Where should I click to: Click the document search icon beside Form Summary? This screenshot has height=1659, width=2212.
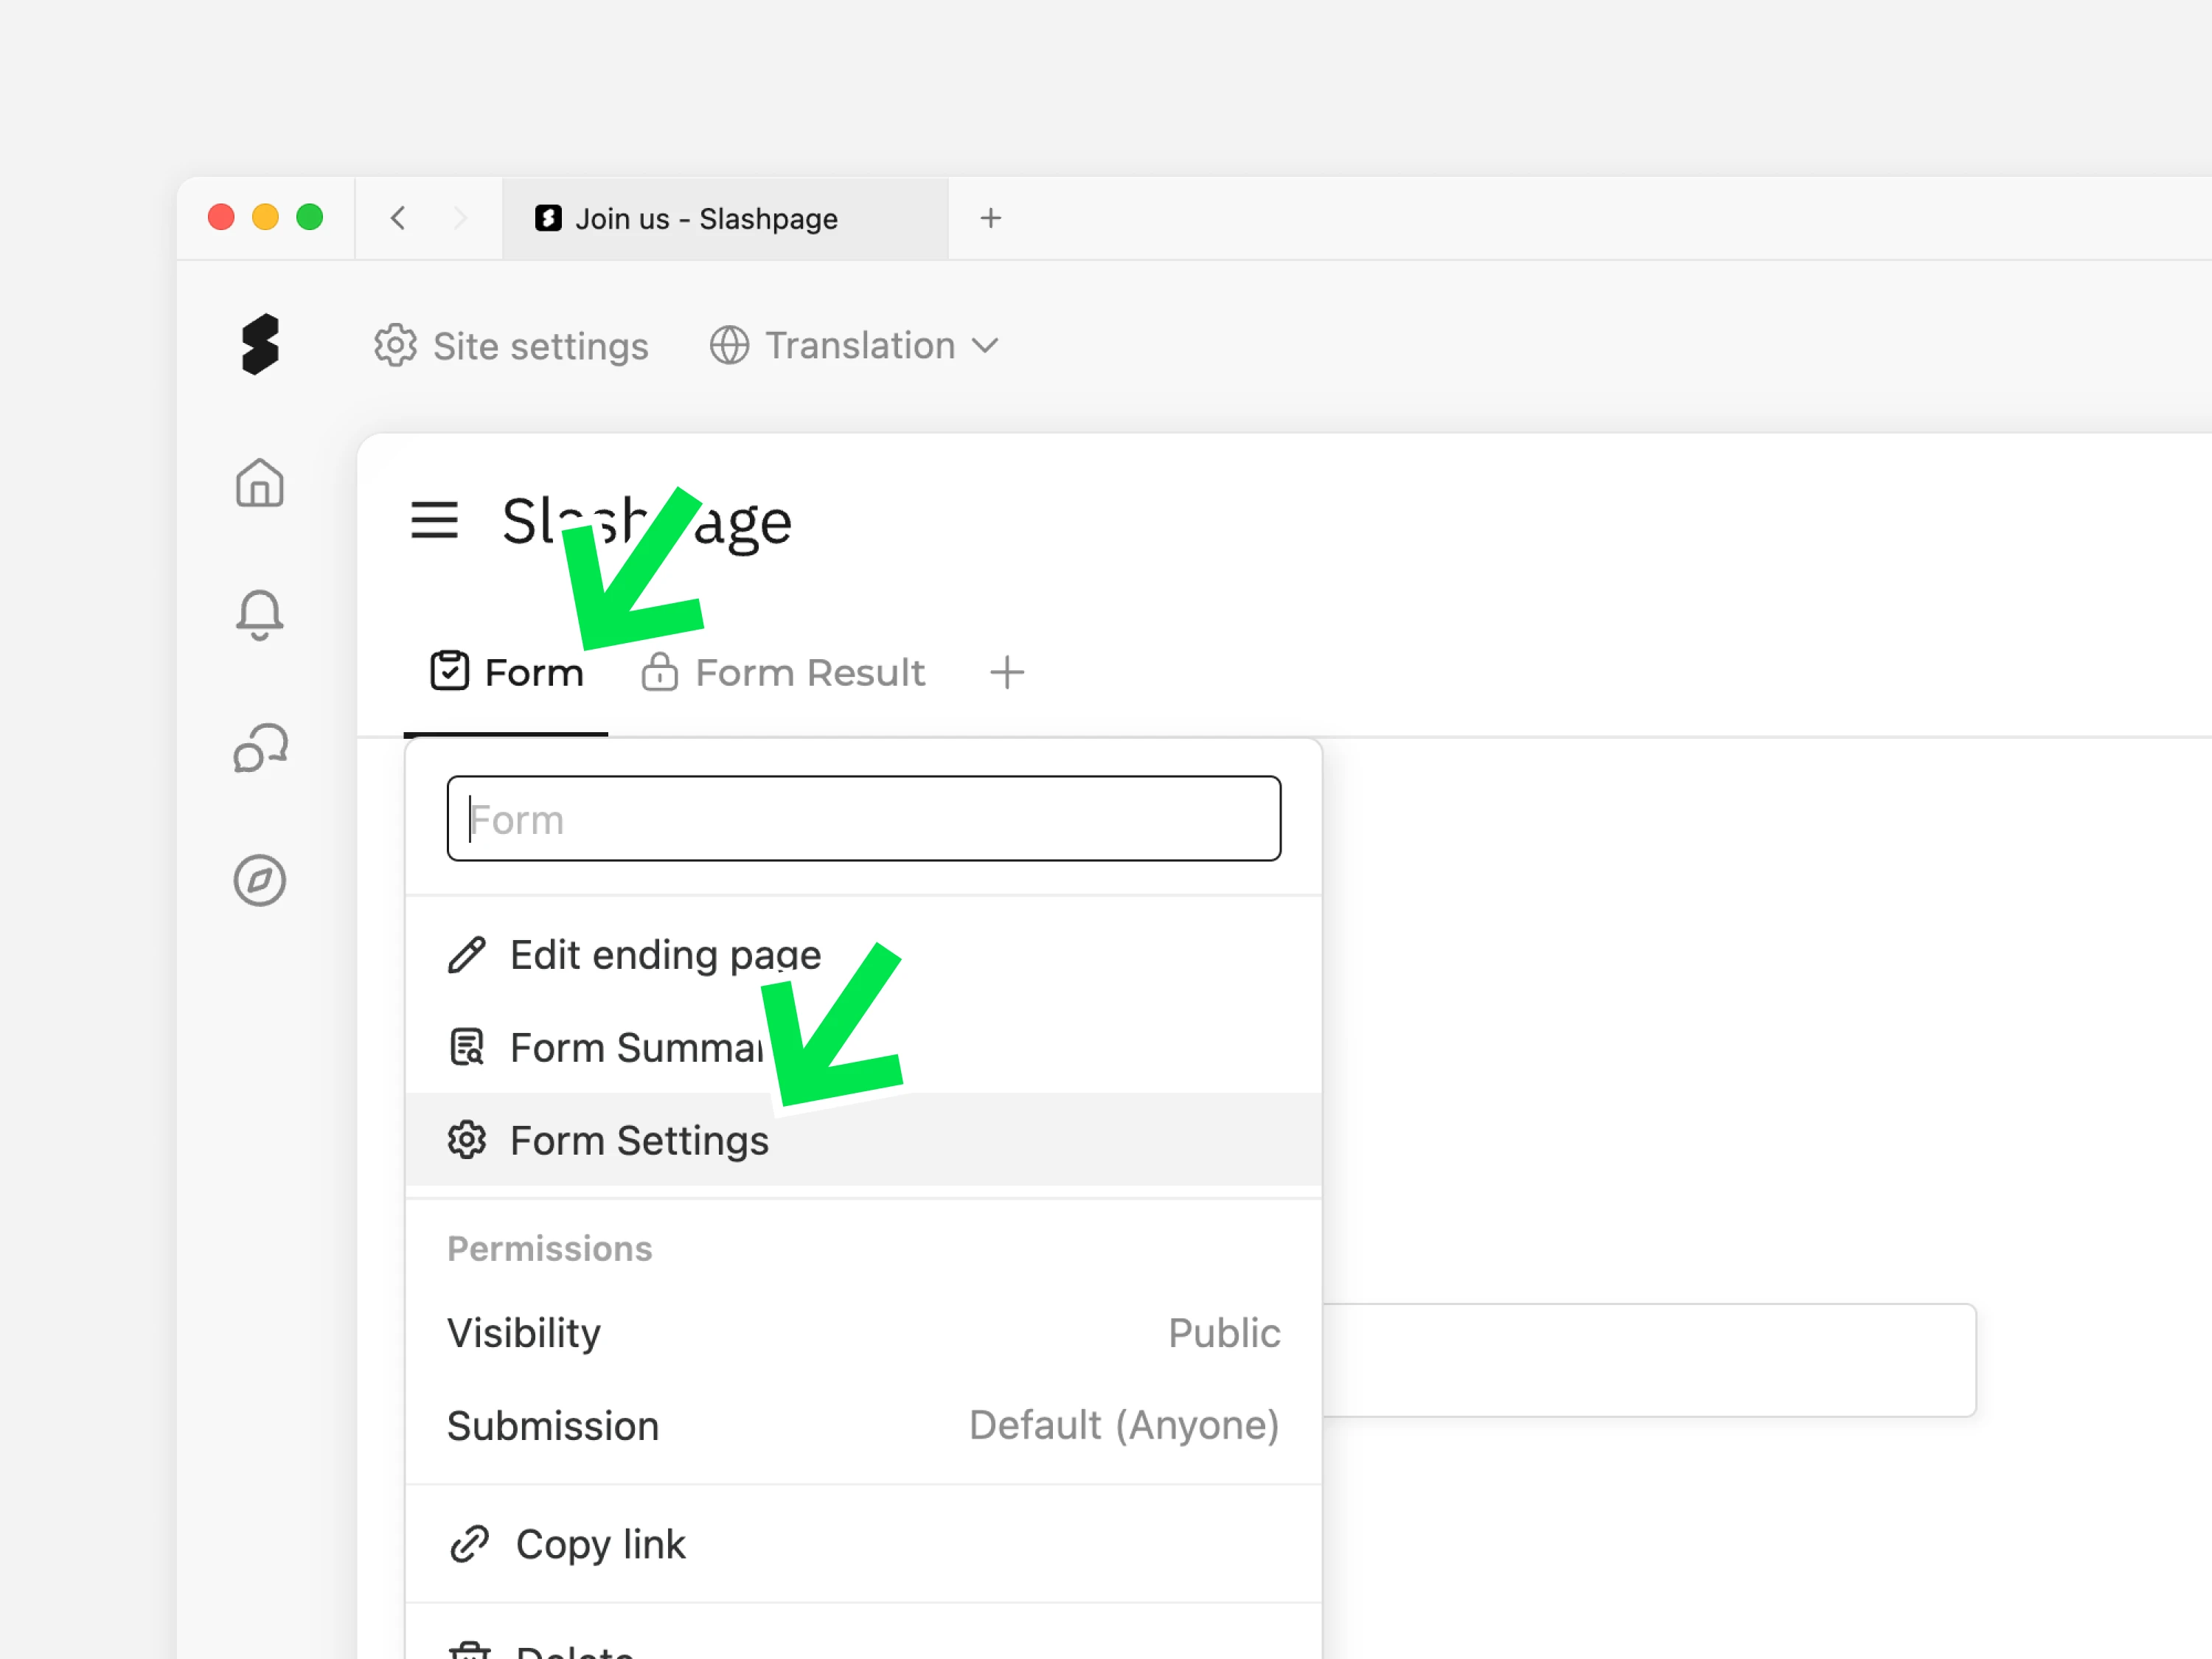click(467, 1047)
